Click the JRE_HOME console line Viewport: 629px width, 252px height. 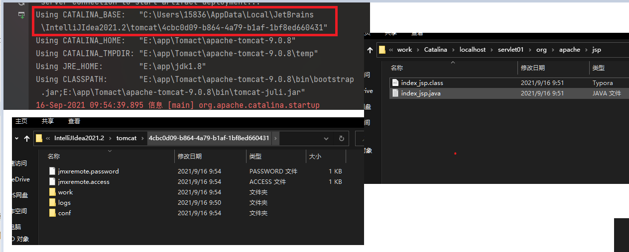121,66
